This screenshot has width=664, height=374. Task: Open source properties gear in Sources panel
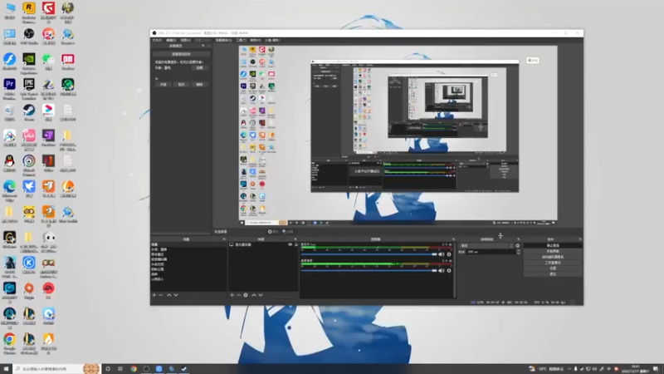(x=246, y=295)
